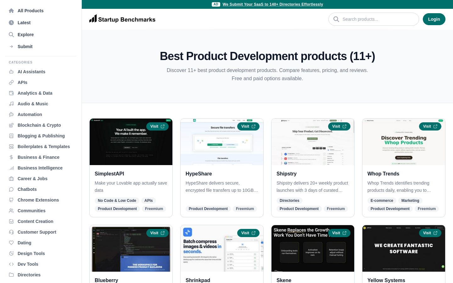The width and height of the screenshot is (453, 283).
Task: Click the Content Creation icon
Action: pos(11,221)
